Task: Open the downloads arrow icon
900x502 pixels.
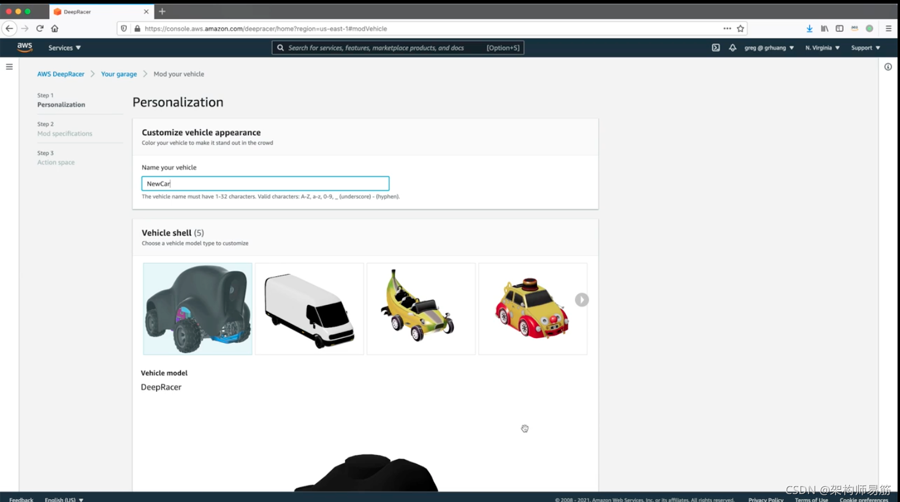Action: click(x=809, y=28)
